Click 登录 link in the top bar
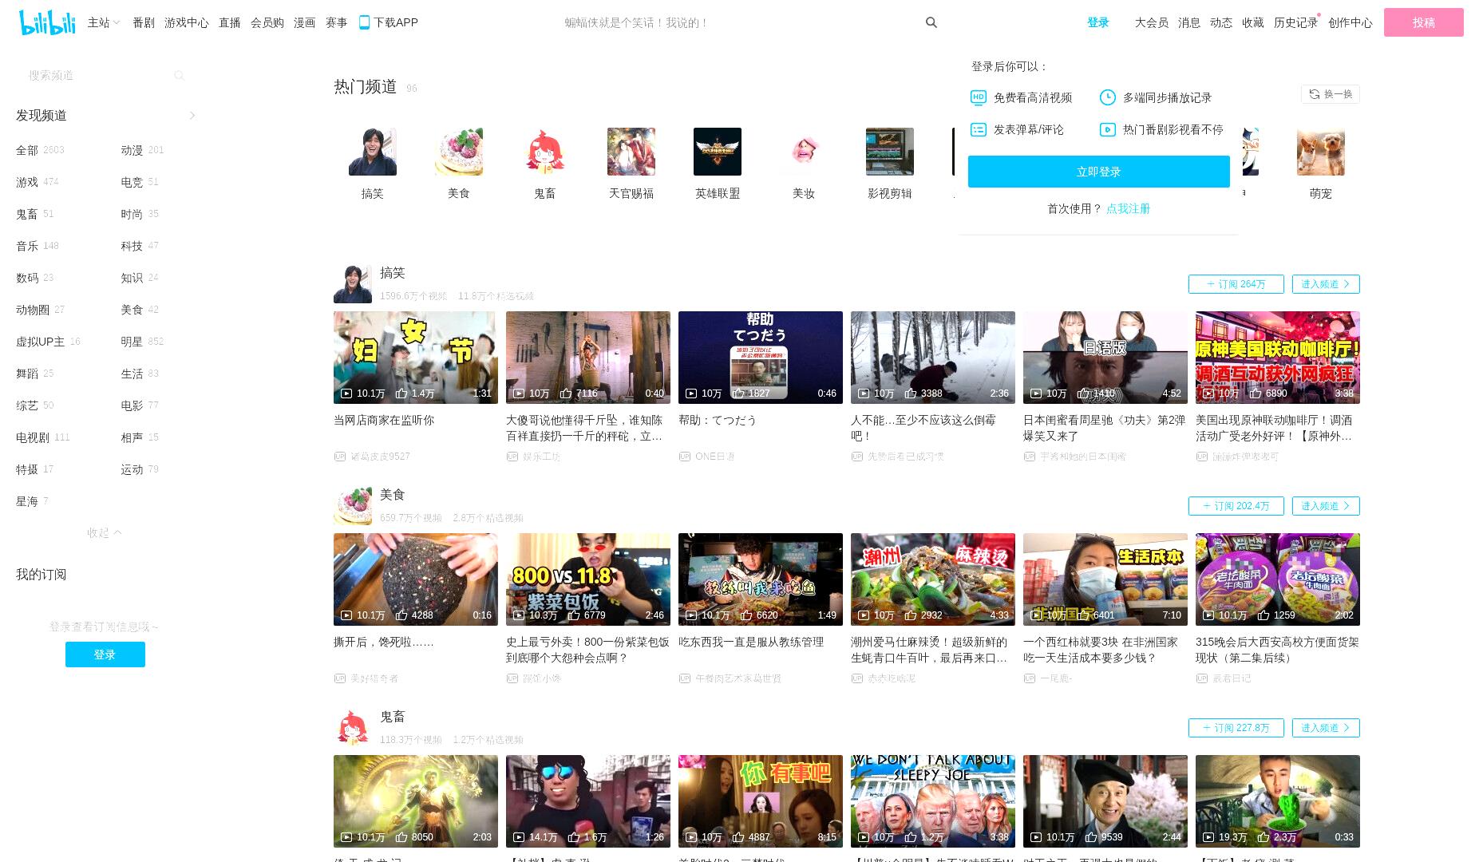This screenshot has height=862, width=1483. tap(1098, 22)
